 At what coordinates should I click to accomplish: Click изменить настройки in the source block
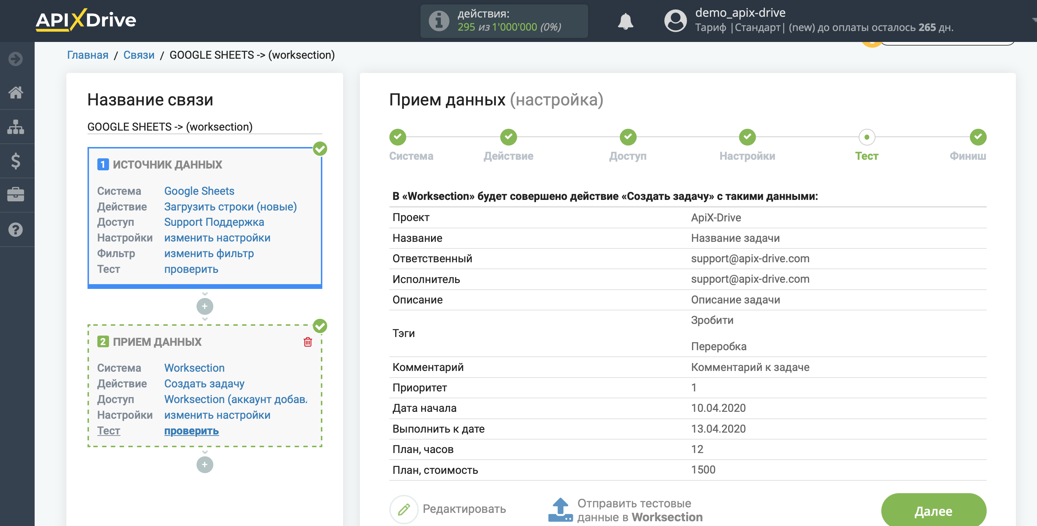(217, 237)
